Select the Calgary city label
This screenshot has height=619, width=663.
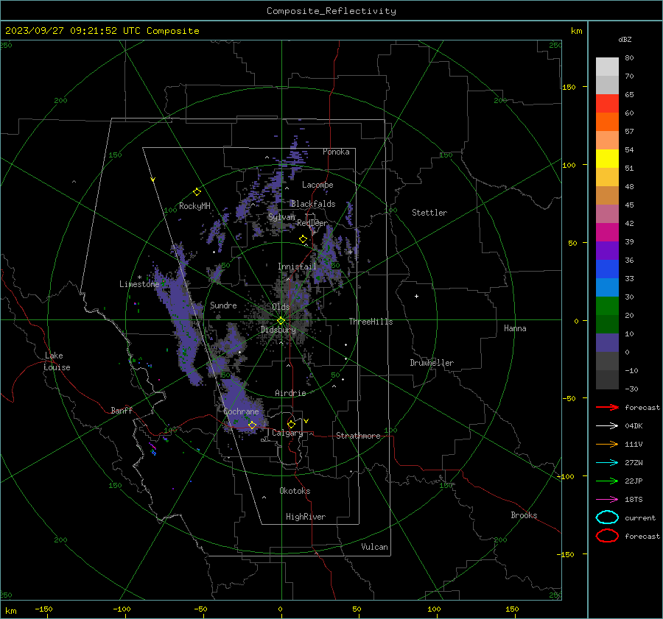click(287, 433)
